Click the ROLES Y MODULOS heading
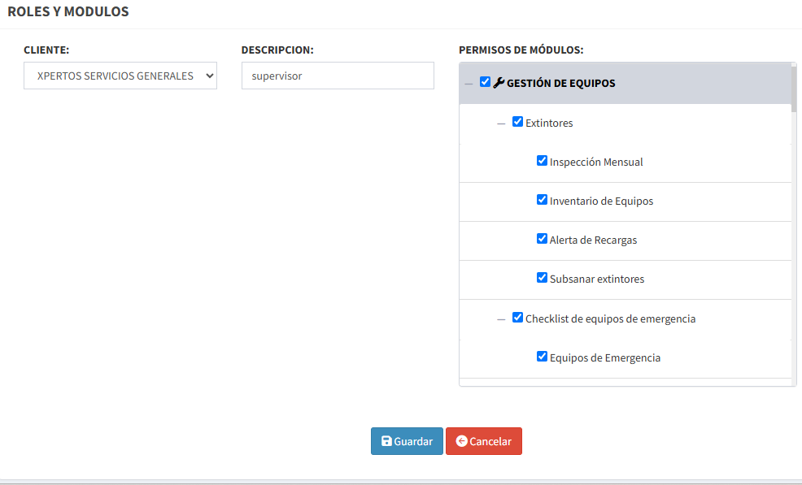 point(68,11)
